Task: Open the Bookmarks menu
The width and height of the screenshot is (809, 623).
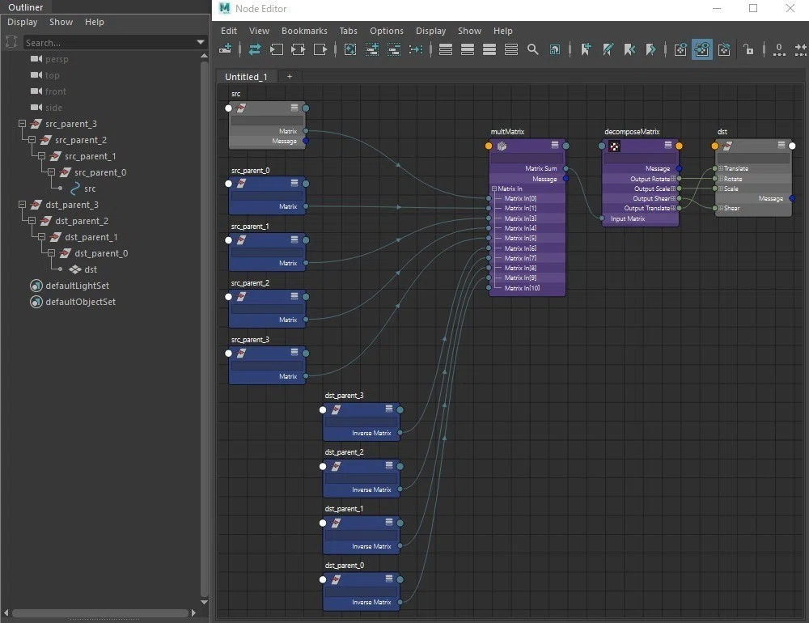Action: pos(304,31)
